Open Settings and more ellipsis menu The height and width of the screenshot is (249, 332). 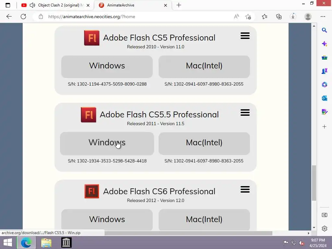pos(323,17)
